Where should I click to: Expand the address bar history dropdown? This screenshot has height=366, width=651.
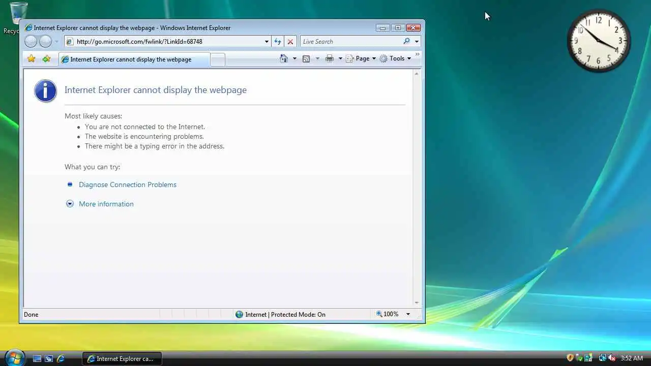click(x=267, y=42)
